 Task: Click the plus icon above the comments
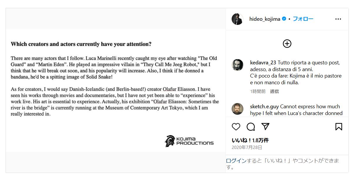pos(287,43)
